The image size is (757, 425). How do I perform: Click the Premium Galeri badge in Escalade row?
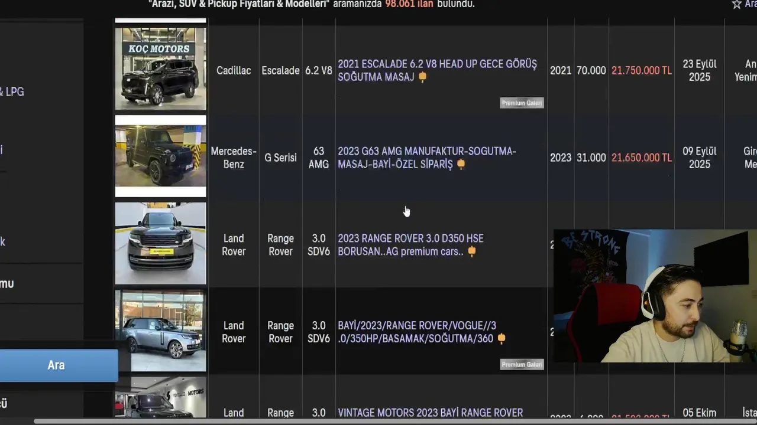point(522,103)
